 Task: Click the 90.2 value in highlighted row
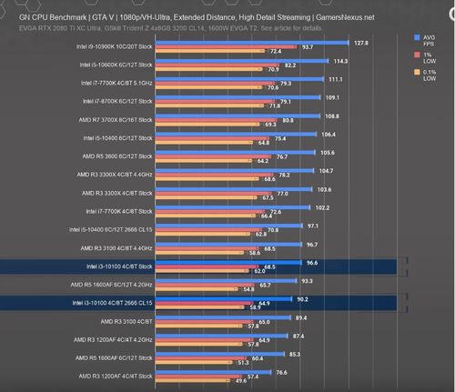click(x=302, y=299)
